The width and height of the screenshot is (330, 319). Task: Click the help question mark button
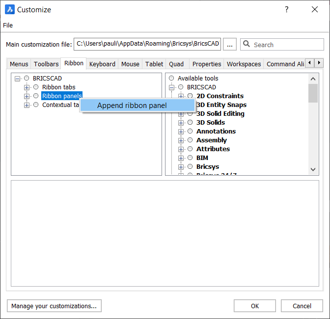coord(287,9)
